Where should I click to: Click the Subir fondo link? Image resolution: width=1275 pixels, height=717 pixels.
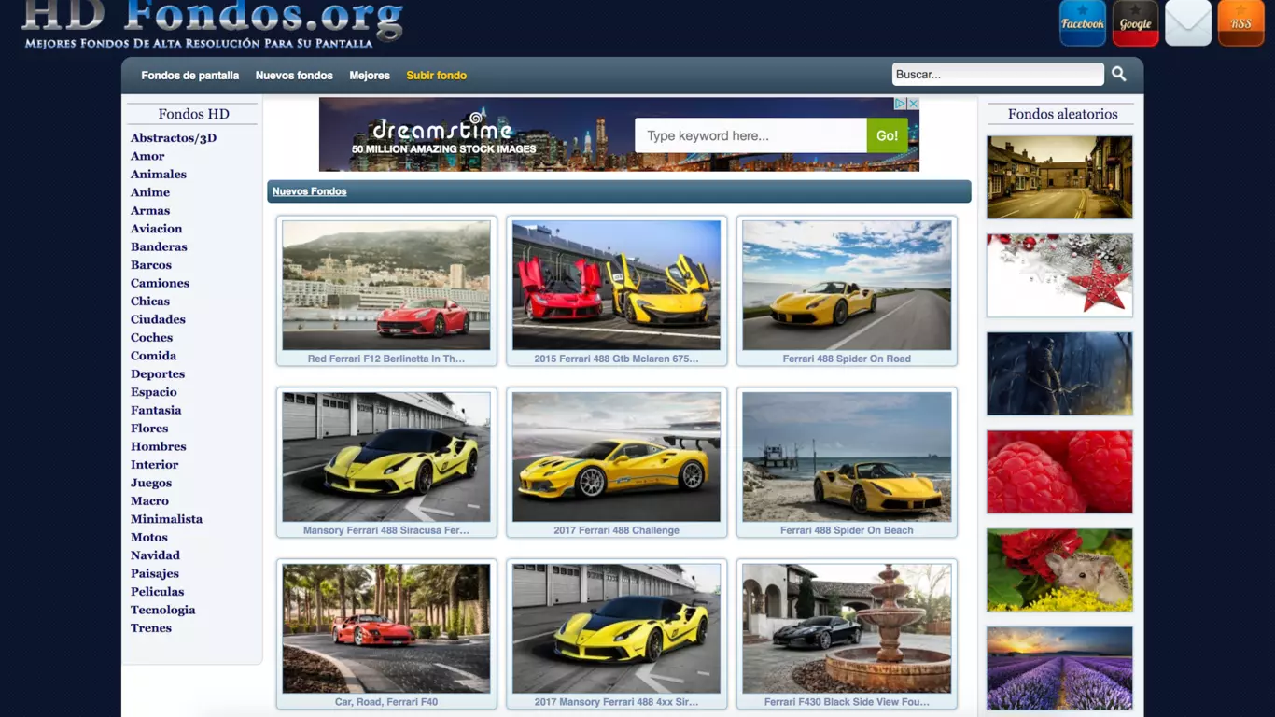[436, 76]
